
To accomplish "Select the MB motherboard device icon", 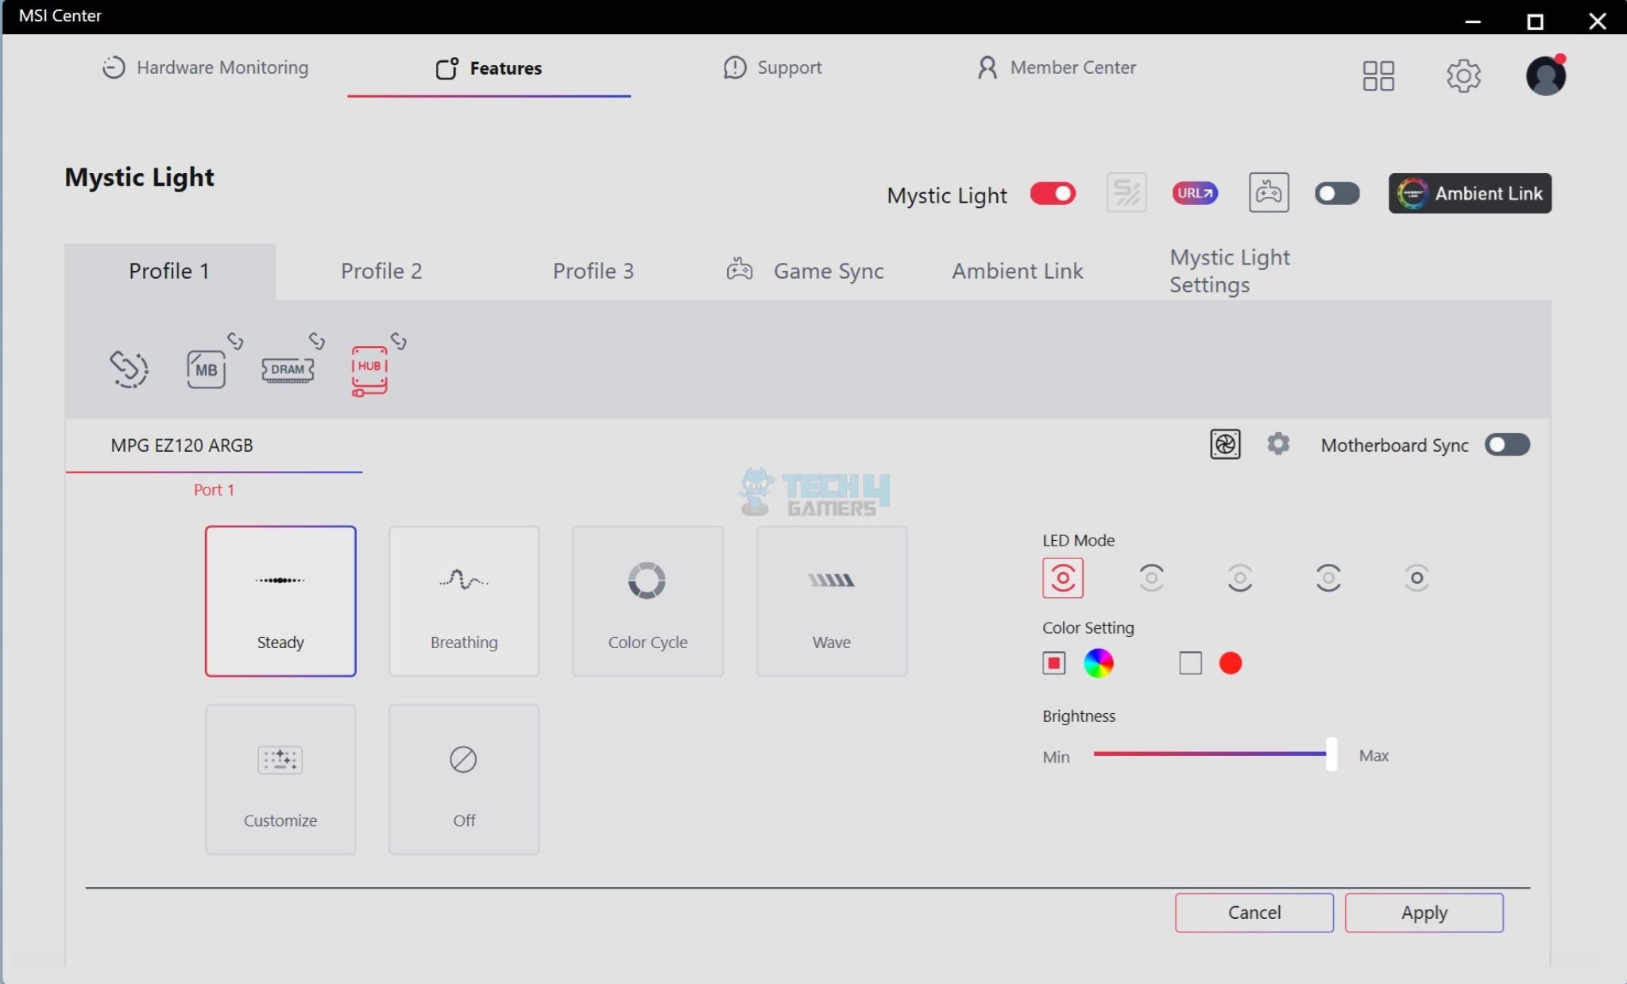I will [206, 370].
